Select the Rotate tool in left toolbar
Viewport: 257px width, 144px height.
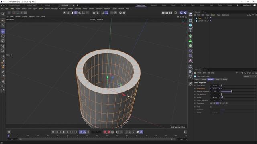(x=3, y=36)
